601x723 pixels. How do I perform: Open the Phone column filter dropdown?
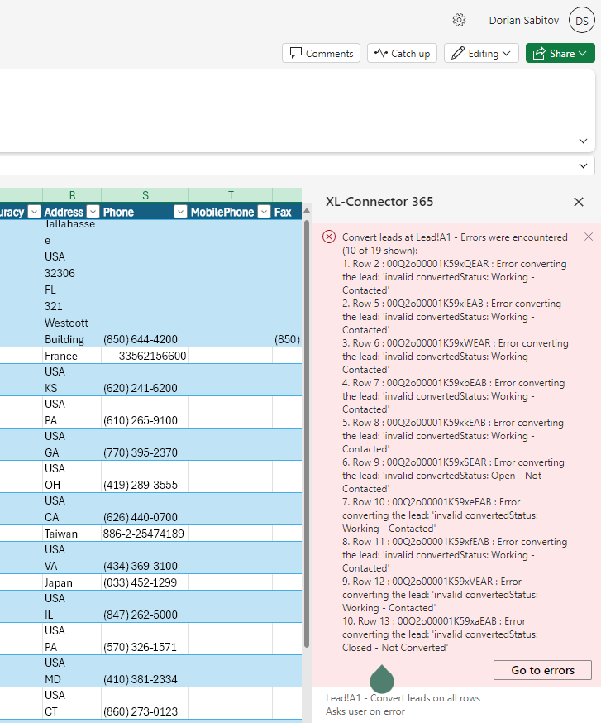(x=180, y=212)
